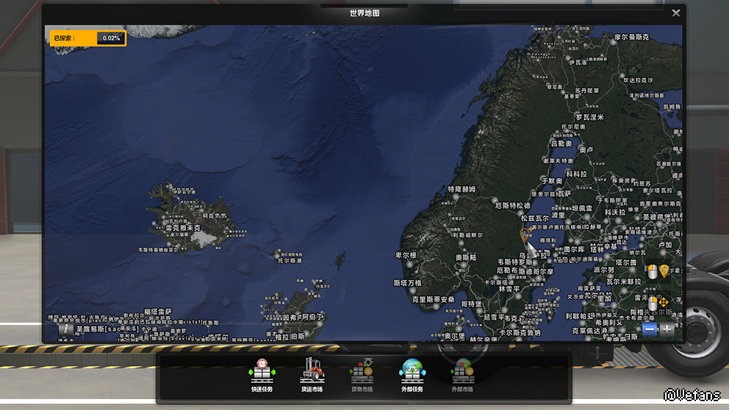Click the 卑尔根 city label
The height and width of the screenshot is (410, 729).
tap(406, 255)
